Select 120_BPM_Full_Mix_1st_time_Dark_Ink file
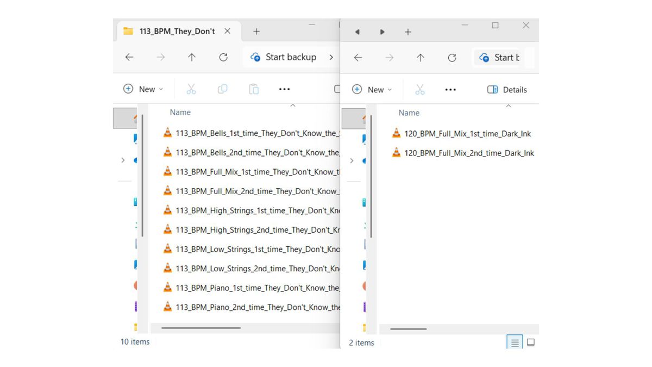 [x=467, y=134]
